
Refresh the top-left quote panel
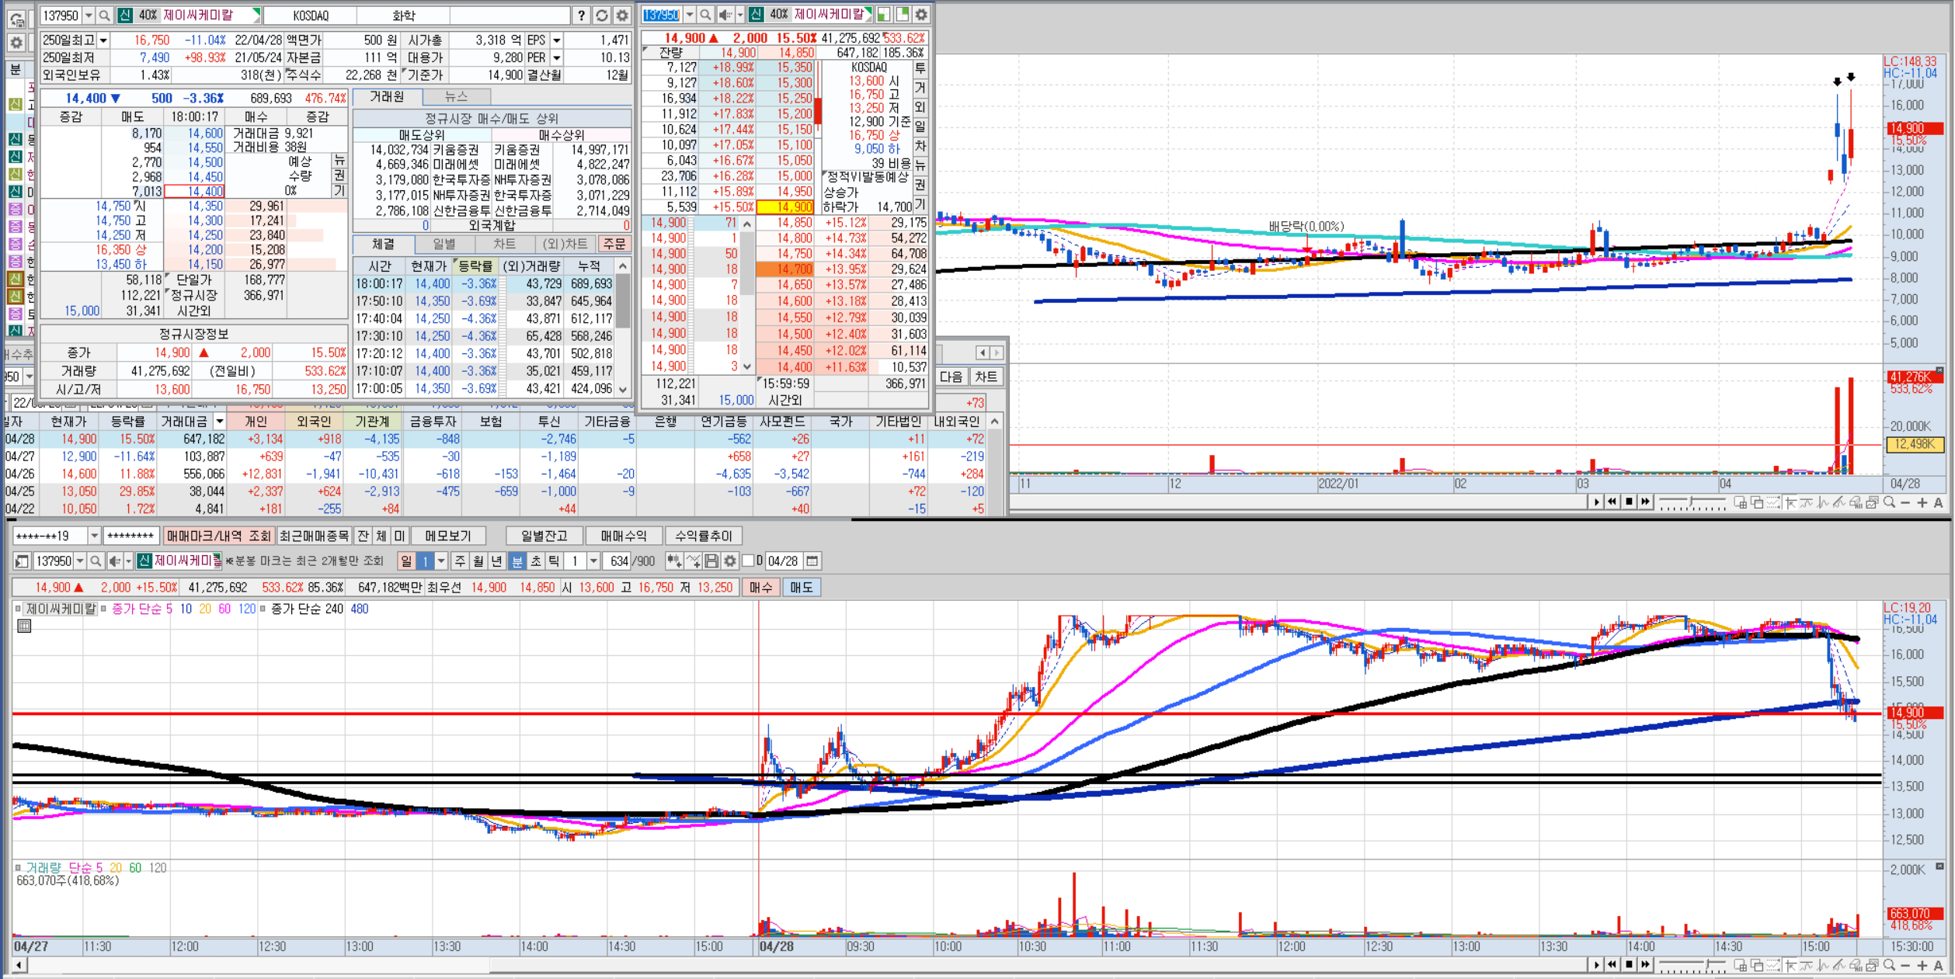602,16
